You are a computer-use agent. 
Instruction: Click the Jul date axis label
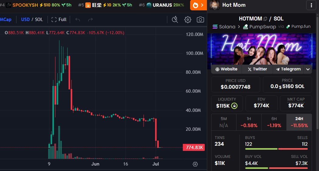156,164
